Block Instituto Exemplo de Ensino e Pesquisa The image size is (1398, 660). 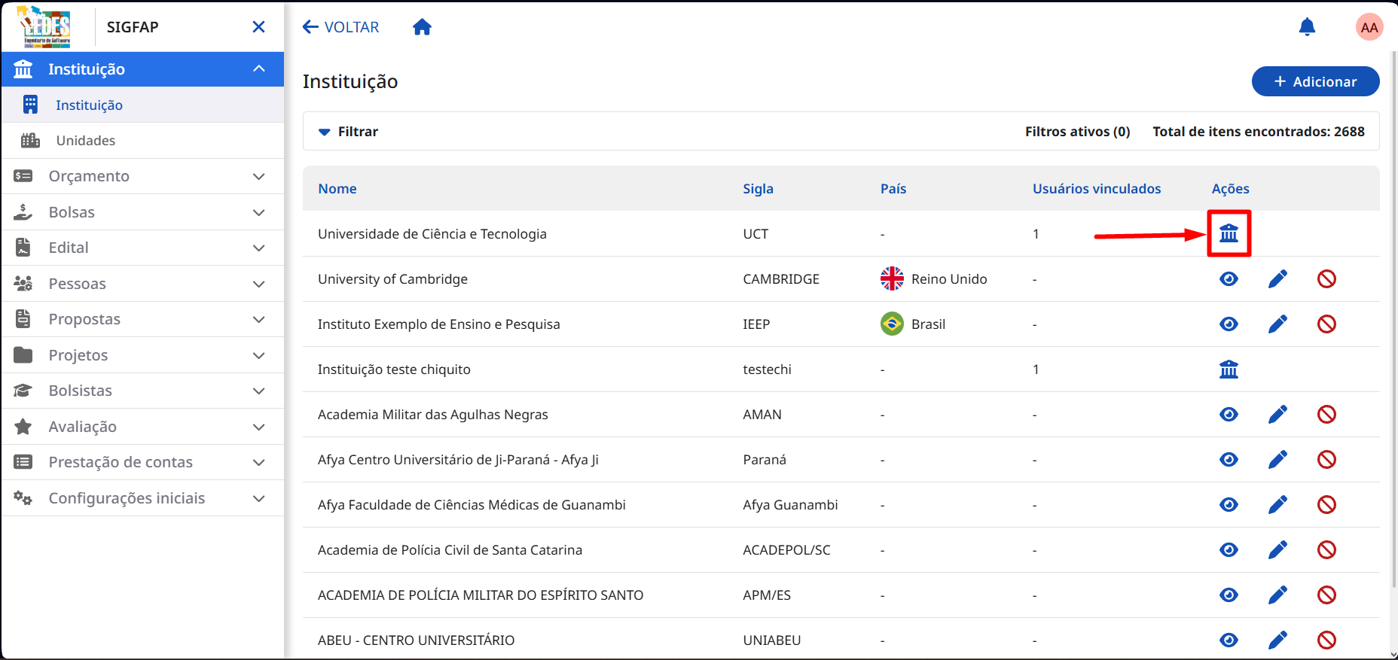pyautogui.click(x=1326, y=324)
